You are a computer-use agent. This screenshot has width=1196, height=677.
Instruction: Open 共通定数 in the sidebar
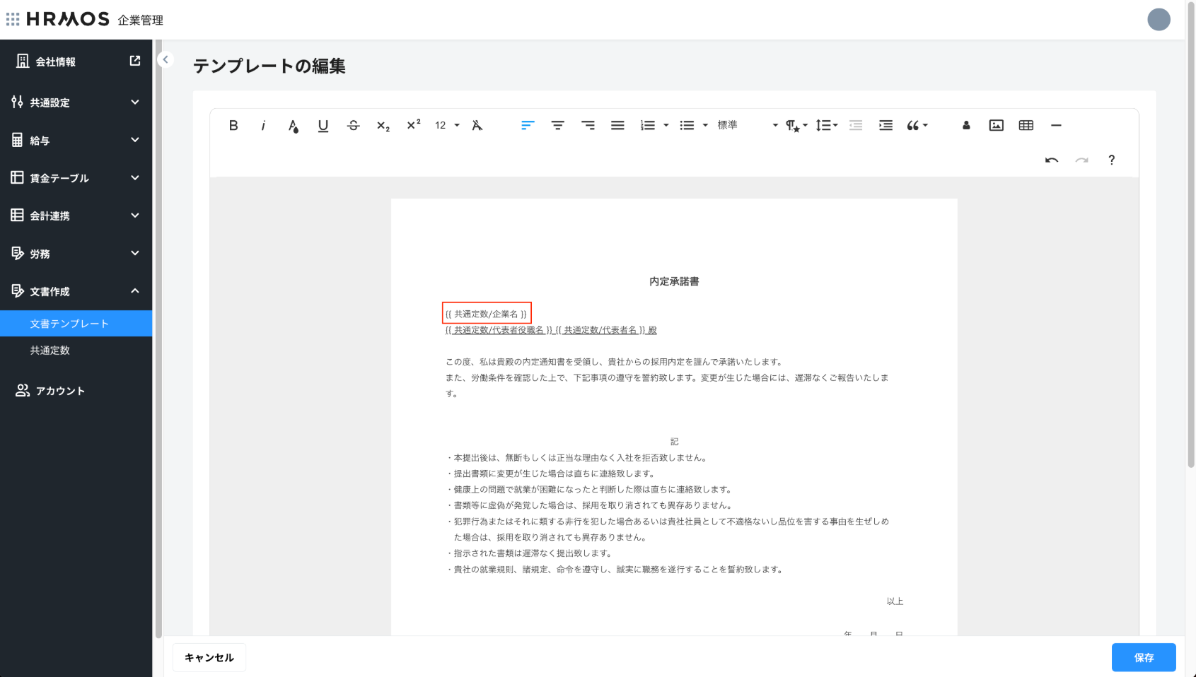pyautogui.click(x=50, y=351)
